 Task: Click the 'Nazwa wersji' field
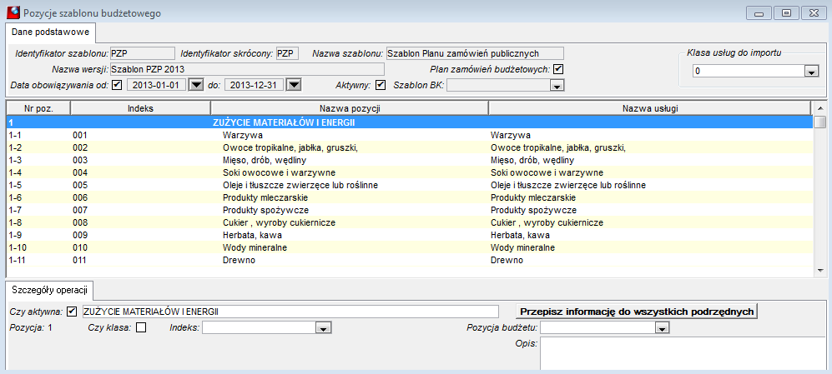[247, 69]
